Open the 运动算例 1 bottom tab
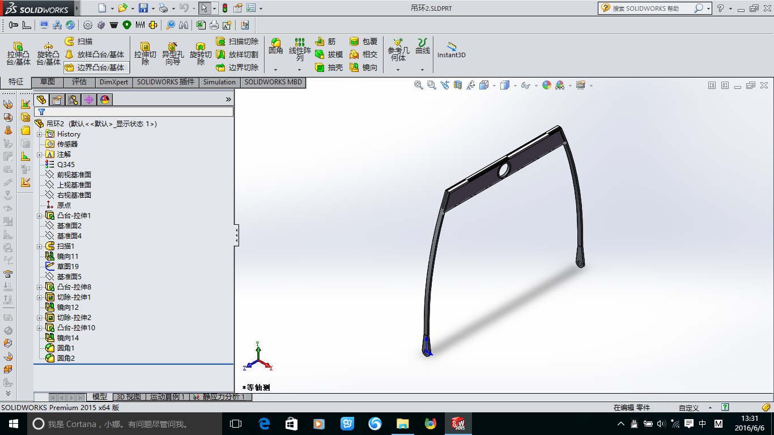Viewport: 774px width, 435px height. pos(167,397)
